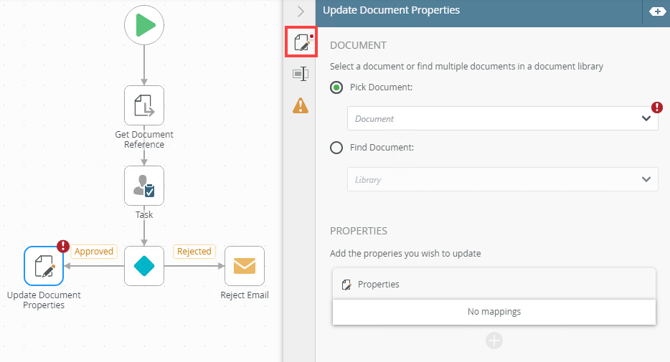
Task: Select the Task step icon
Action: (144, 186)
